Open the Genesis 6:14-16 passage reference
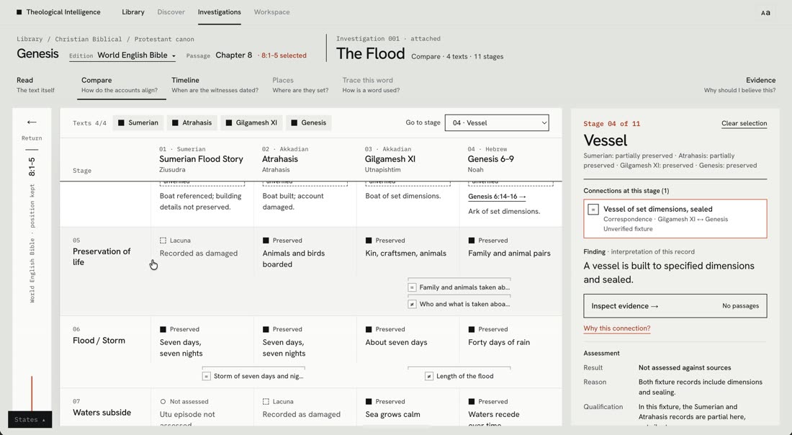Viewport: 792px width, 435px height. (x=497, y=197)
